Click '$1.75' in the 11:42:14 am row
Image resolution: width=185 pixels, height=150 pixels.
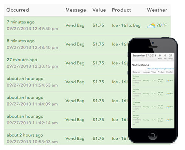click(98, 120)
